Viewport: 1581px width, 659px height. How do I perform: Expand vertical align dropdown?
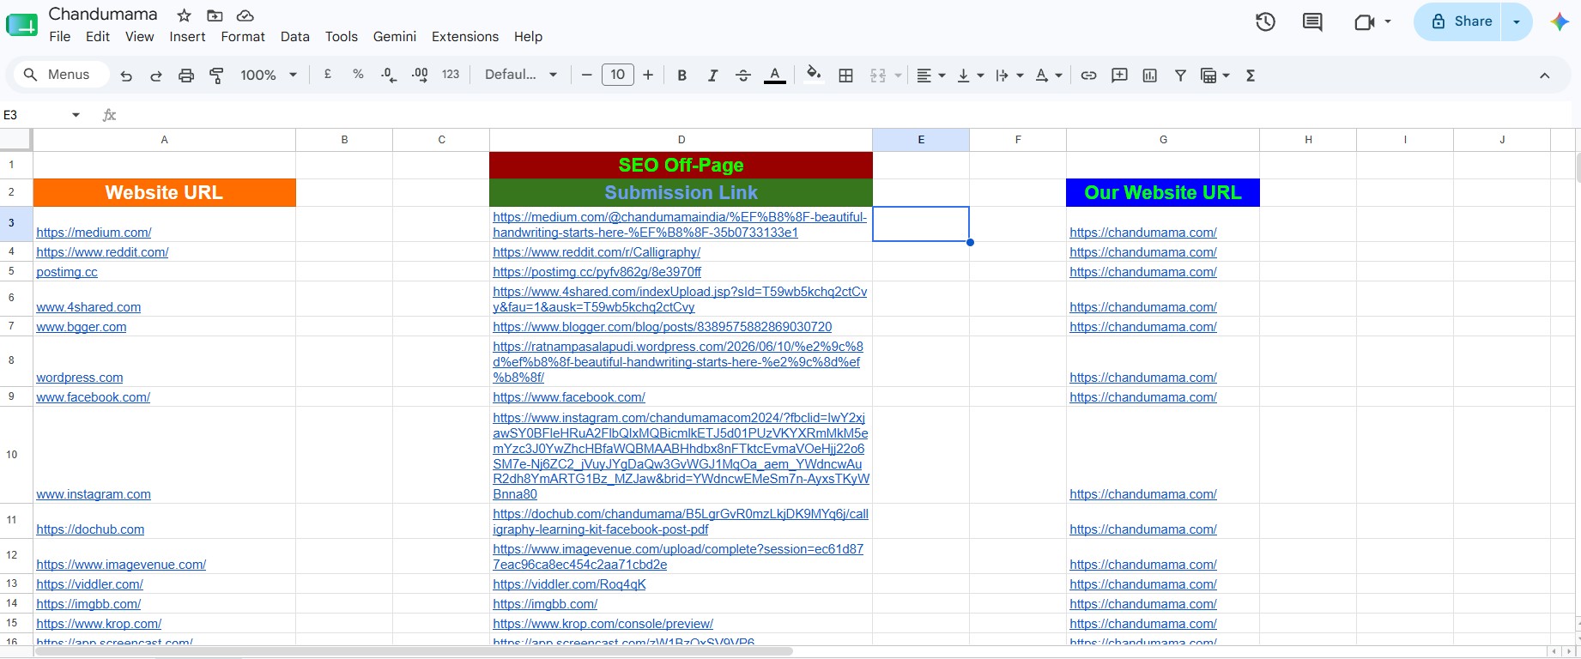(980, 76)
